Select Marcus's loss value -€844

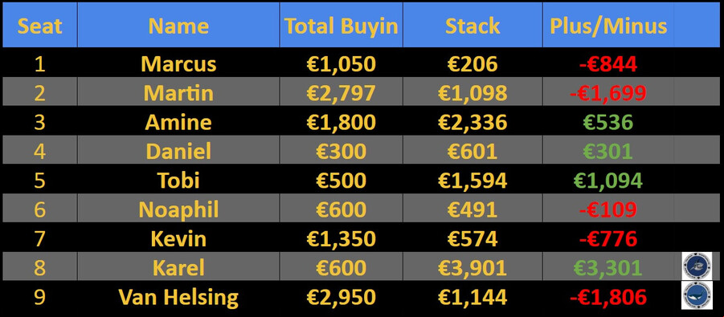coord(608,63)
